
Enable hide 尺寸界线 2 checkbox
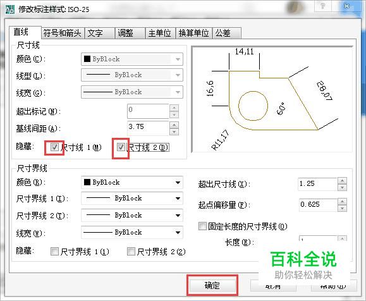[x=131, y=252]
